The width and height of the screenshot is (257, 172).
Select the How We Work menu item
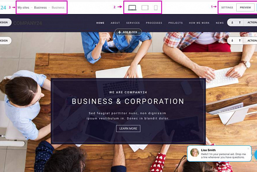[199, 23]
